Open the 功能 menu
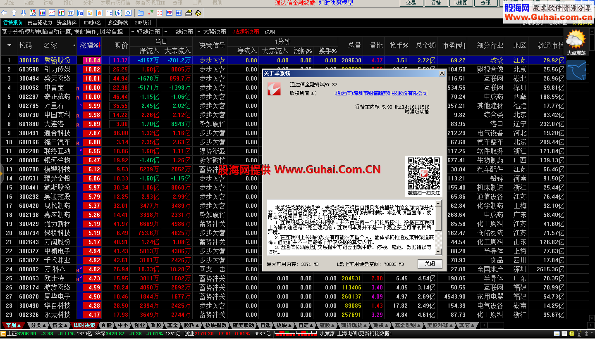The image size is (595, 339). (29, 3)
